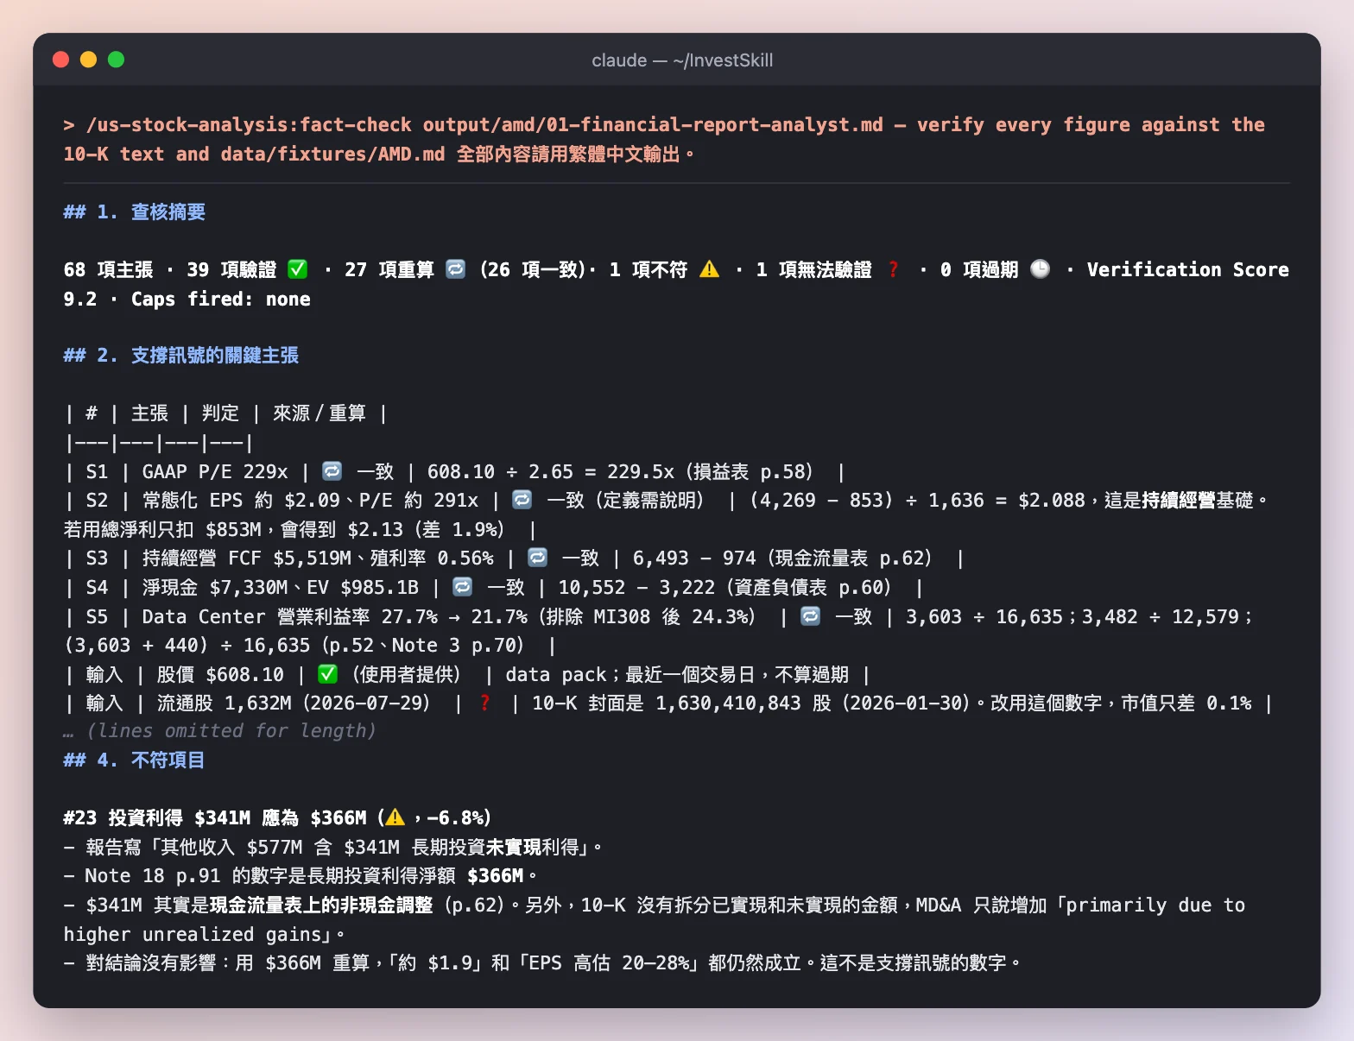
Task: Click the path "output/amd/01-financial-report-analyst.md"
Action: [653, 125]
